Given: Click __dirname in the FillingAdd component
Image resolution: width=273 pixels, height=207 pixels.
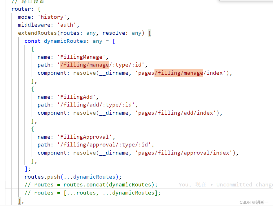Looking at the screenshot, I should [x=114, y=113].
